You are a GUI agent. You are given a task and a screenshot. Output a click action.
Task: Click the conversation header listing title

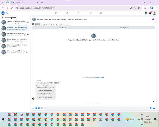click(62, 19)
